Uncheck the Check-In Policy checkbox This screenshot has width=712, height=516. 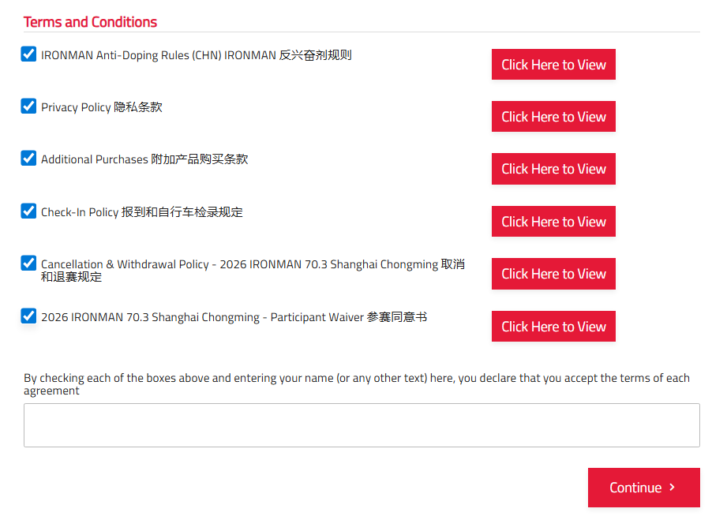point(28,211)
